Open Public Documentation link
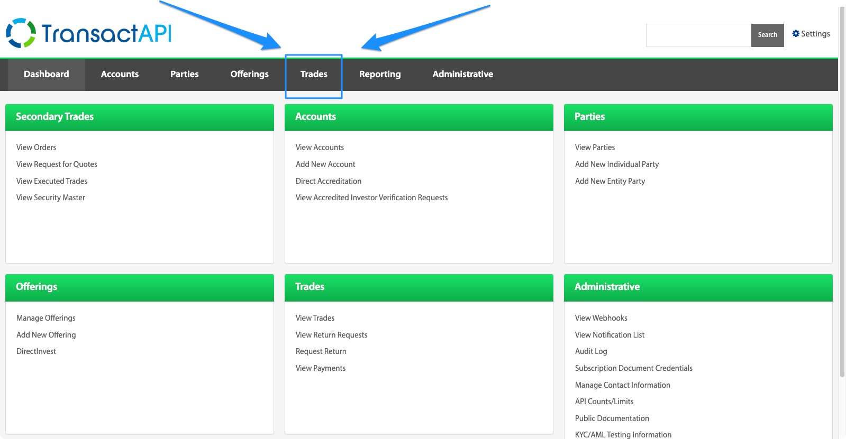Screen dimensions: 846x439 (612, 418)
